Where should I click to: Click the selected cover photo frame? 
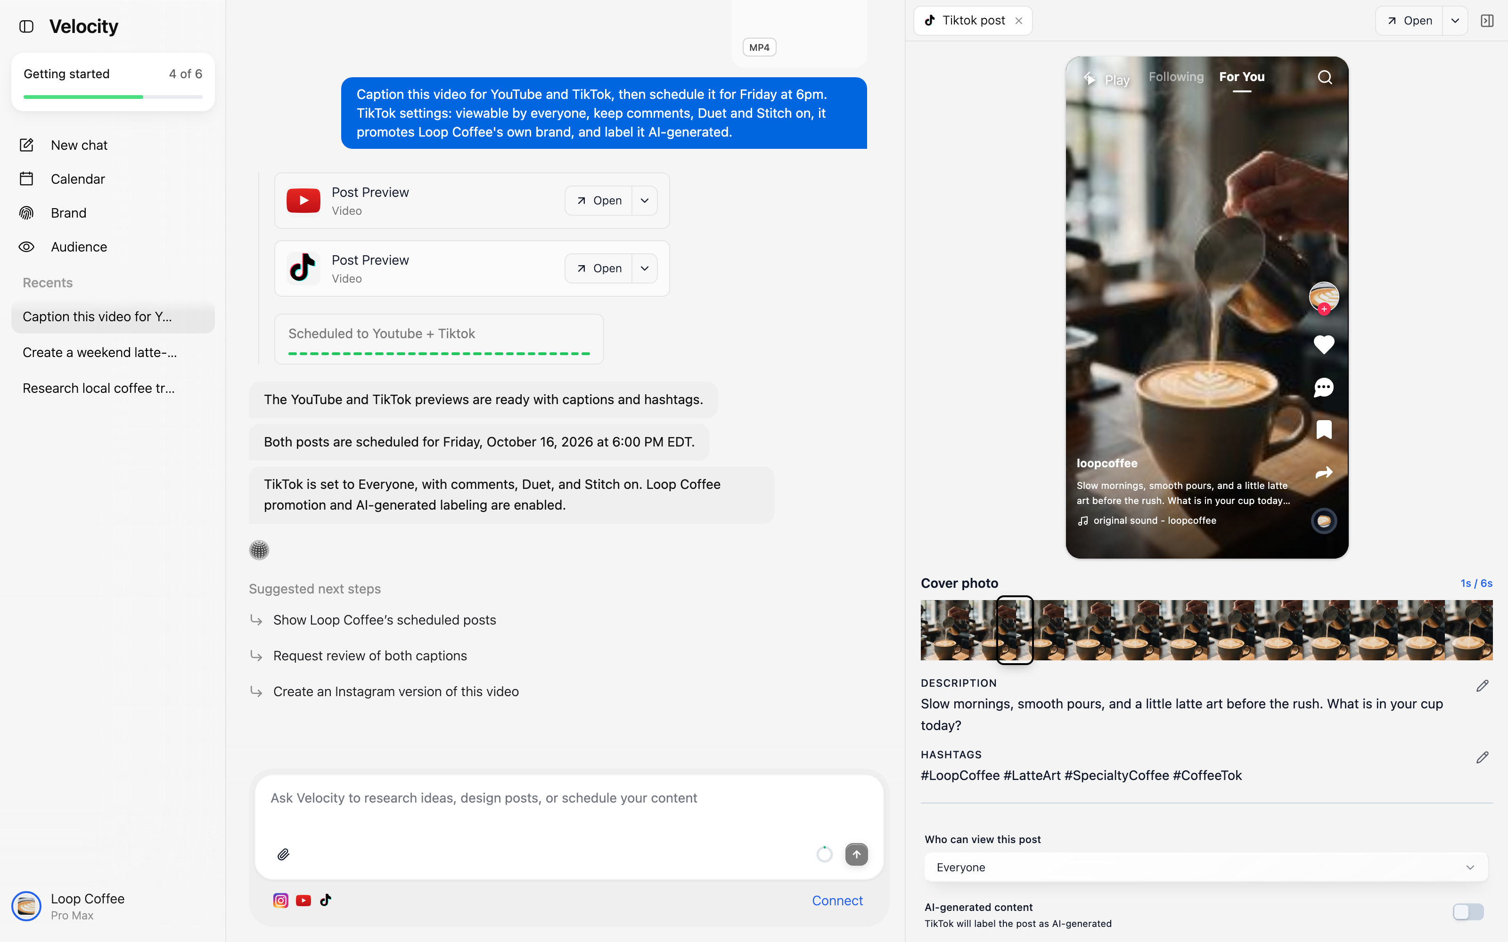click(x=1015, y=630)
